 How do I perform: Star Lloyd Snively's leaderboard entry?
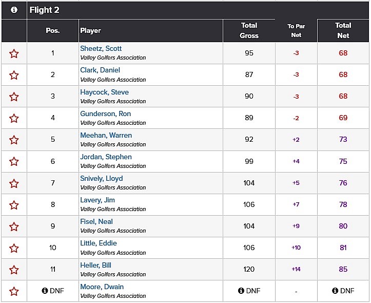pos(14,183)
